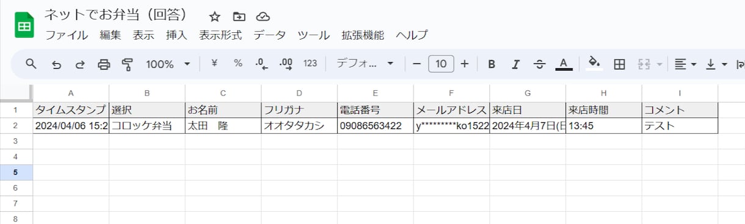Select column E header
Image resolution: width=745 pixels, height=224 pixels.
[x=375, y=93]
